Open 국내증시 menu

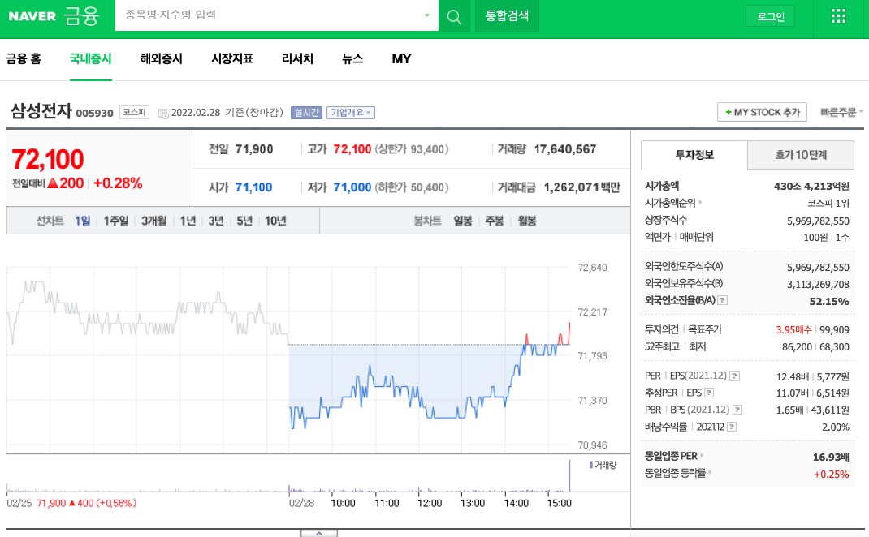(90, 58)
